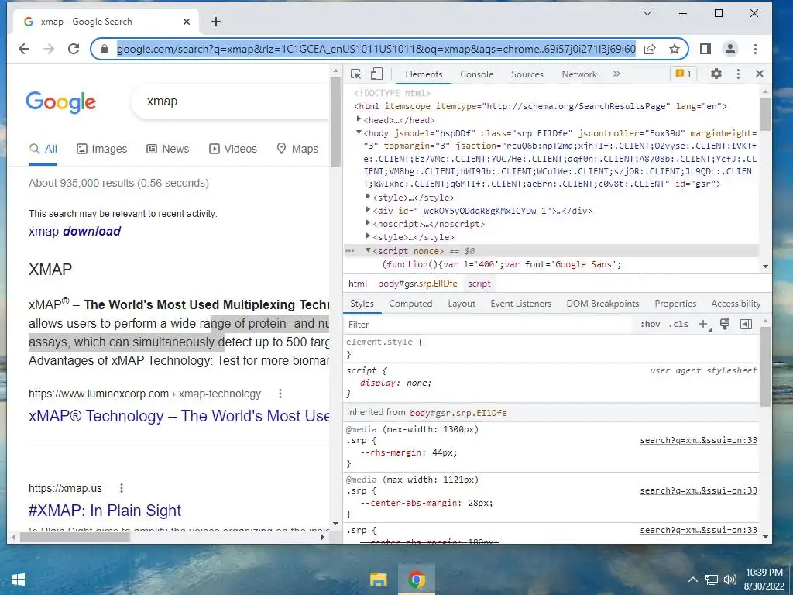The image size is (793, 595).
Task: Select the Videos search tab
Action: point(233,149)
